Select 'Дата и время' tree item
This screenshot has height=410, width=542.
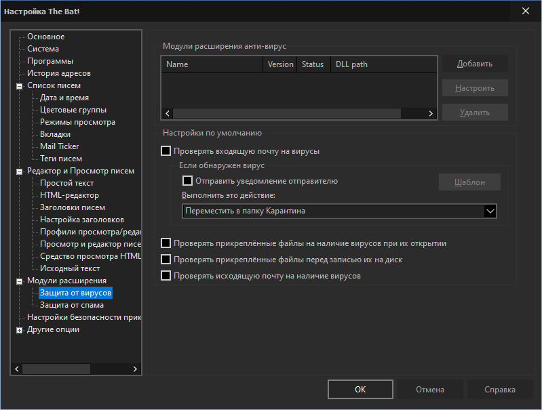[x=64, y=98]
